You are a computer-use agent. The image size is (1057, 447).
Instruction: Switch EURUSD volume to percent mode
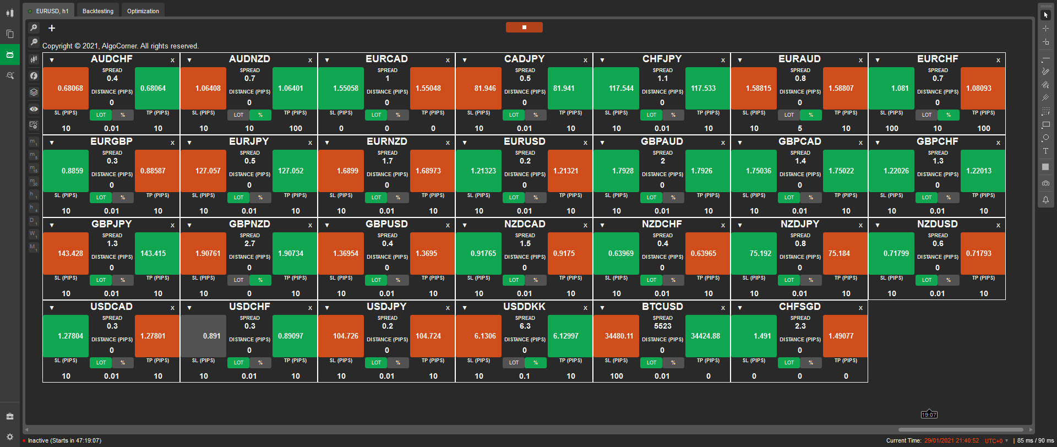click(x=536, y=198)
